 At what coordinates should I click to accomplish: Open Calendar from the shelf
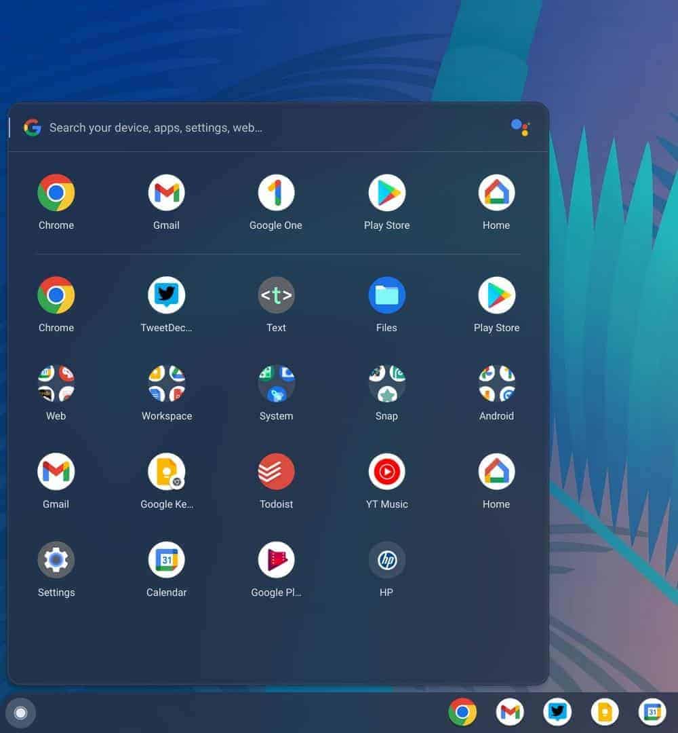point(652,712)
